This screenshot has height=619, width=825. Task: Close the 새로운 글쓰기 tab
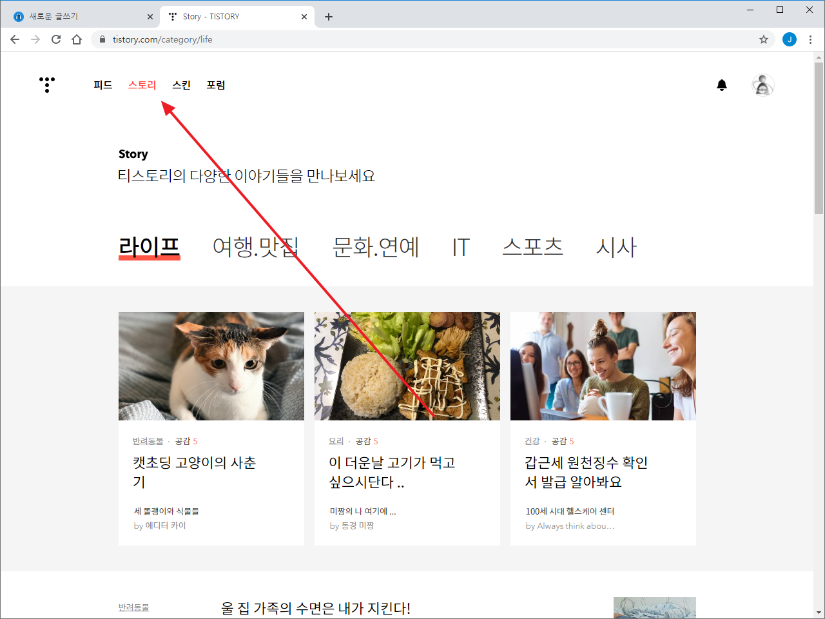[x=150, y=17]
